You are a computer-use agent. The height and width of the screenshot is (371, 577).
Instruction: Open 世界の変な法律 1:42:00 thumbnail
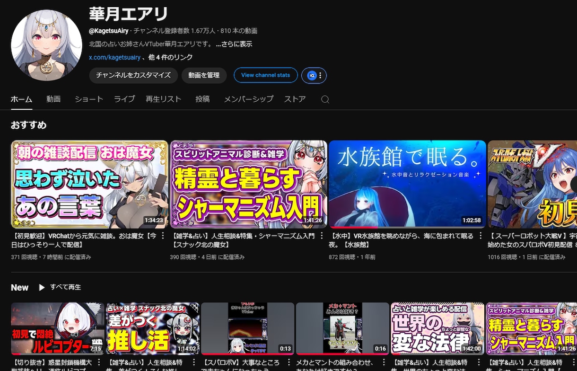tap(437, 329)
